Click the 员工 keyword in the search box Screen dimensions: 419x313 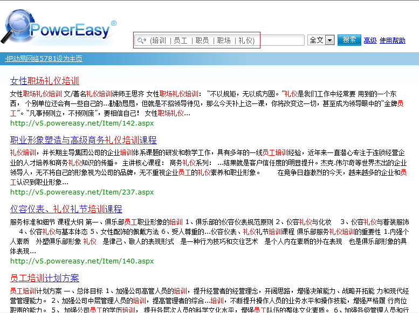[x=181, y=40]
